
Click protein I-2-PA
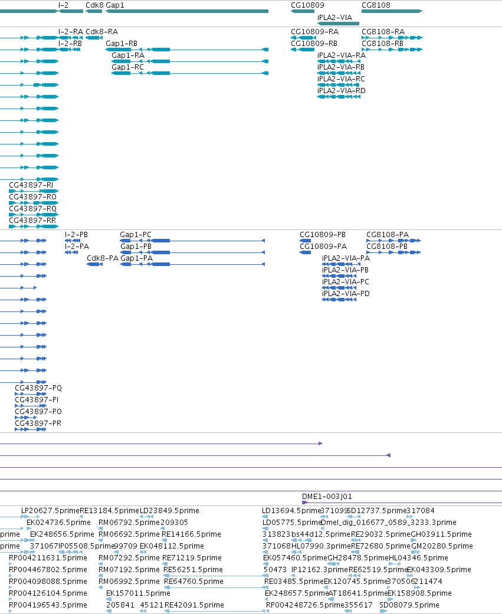coord(71,252)
